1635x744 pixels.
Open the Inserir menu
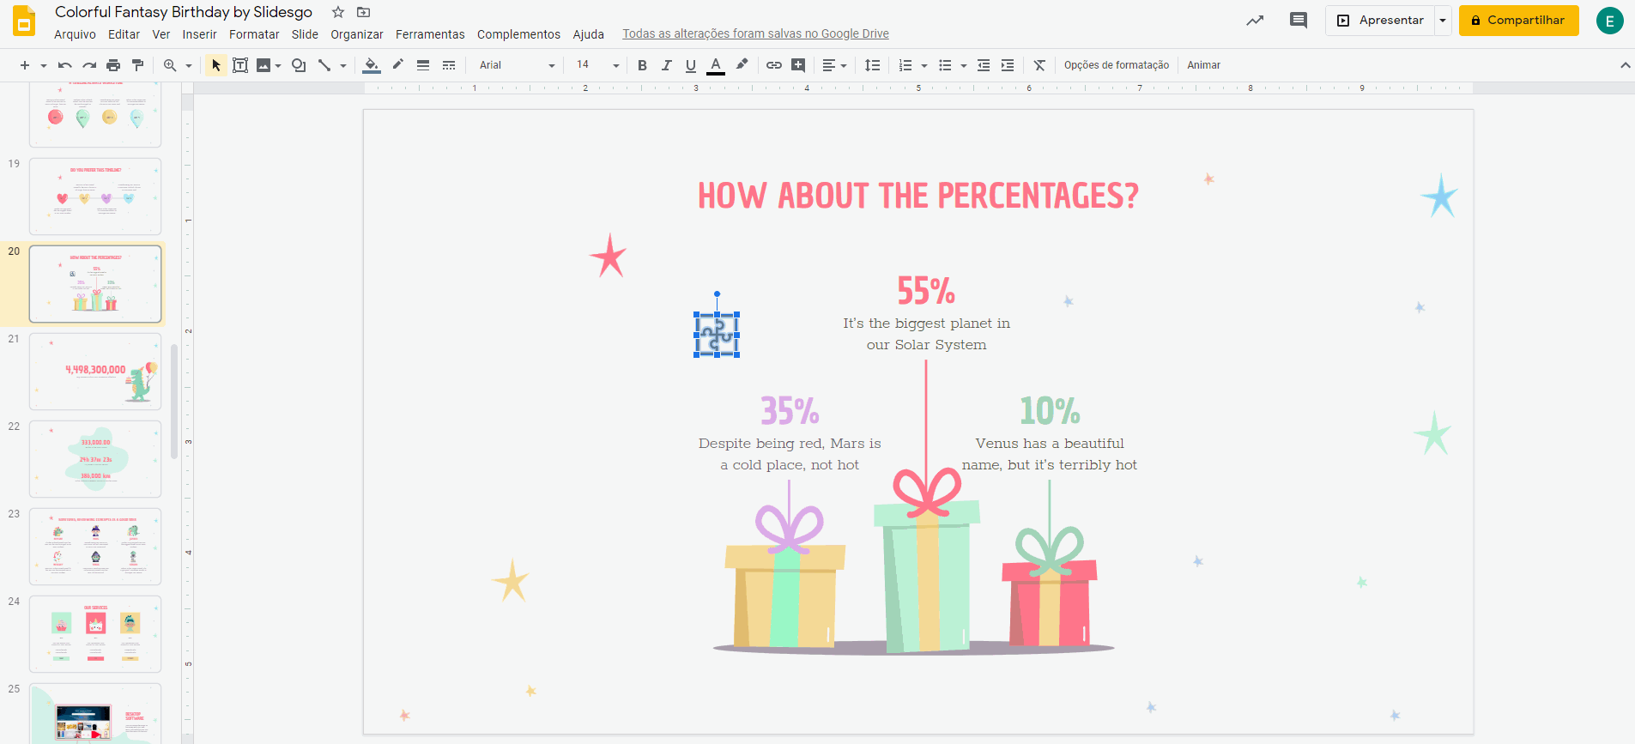(199, 34)
